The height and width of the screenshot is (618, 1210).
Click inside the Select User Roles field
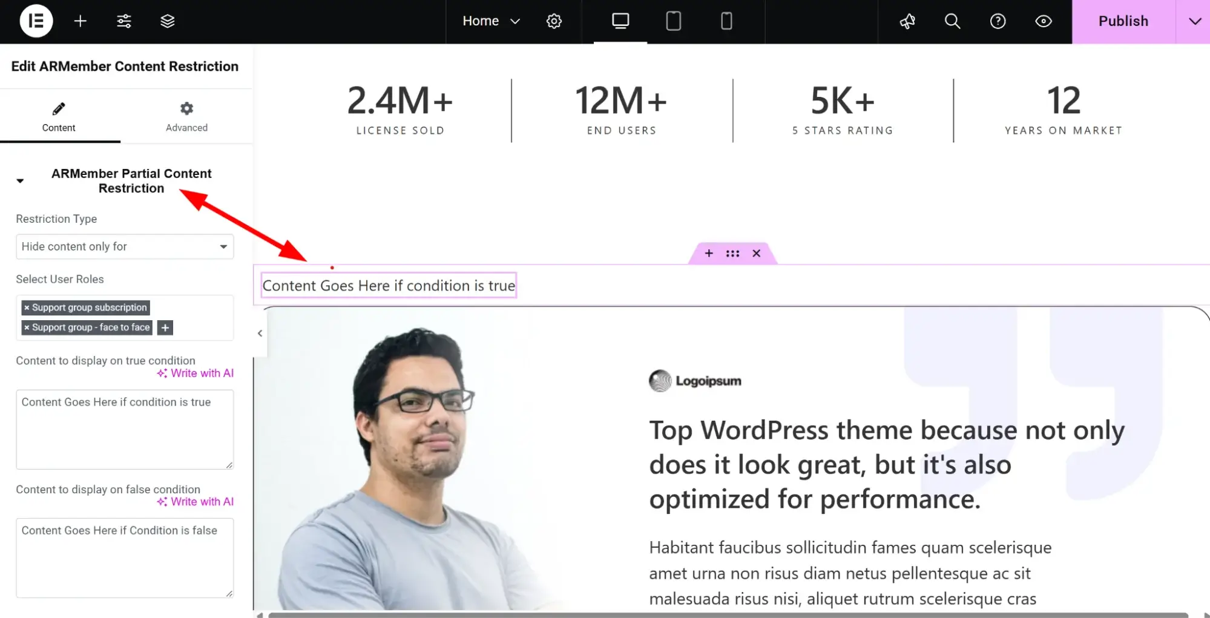click(x=125, y=318)
